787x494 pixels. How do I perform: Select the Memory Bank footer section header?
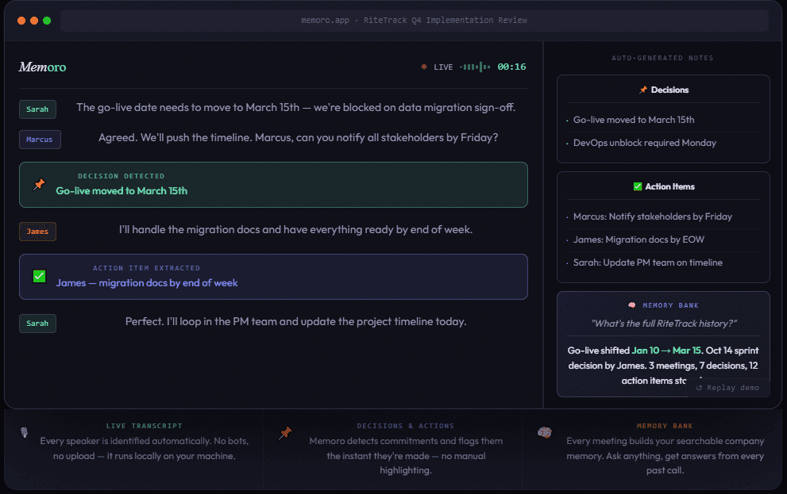pyautogui.click(x=665, y=425)
